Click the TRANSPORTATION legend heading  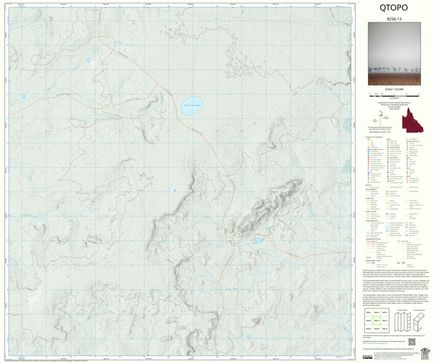[x=373, y=239]
